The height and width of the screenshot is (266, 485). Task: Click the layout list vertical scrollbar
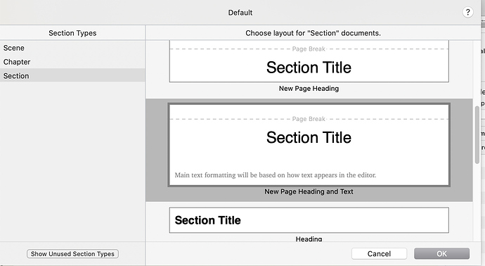(477, 134)
